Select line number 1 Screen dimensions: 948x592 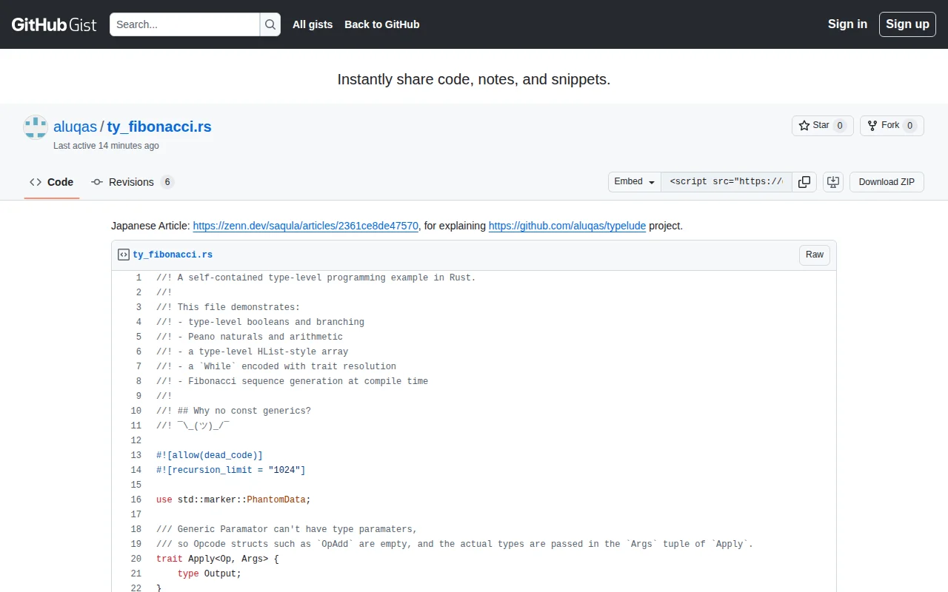pos(130,278)
